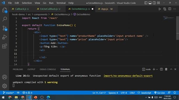179x100 pixels.
Task: Open the Help menu
Action: pos(71,3)
